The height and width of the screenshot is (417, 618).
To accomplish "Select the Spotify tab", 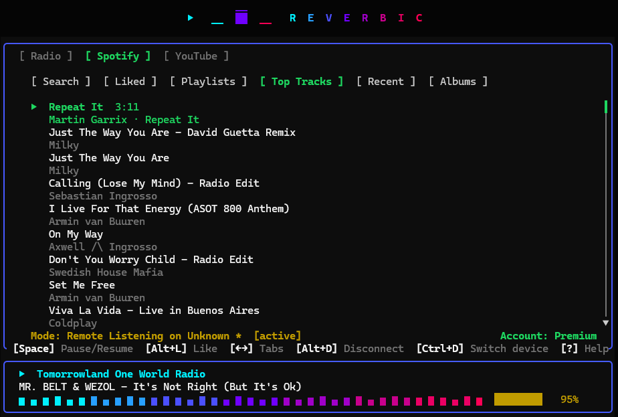I will (x=118, y=56).
